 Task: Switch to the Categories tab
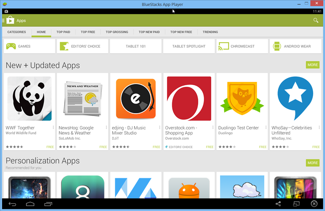click(17, 32)
